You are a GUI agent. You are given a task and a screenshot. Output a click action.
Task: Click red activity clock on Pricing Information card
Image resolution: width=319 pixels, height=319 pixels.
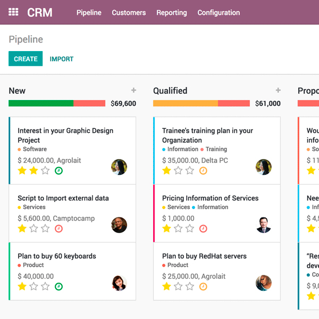point(203,229)
